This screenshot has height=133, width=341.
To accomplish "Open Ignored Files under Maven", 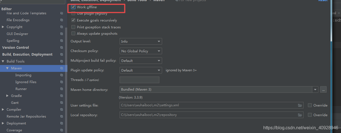I will point(26,82).
